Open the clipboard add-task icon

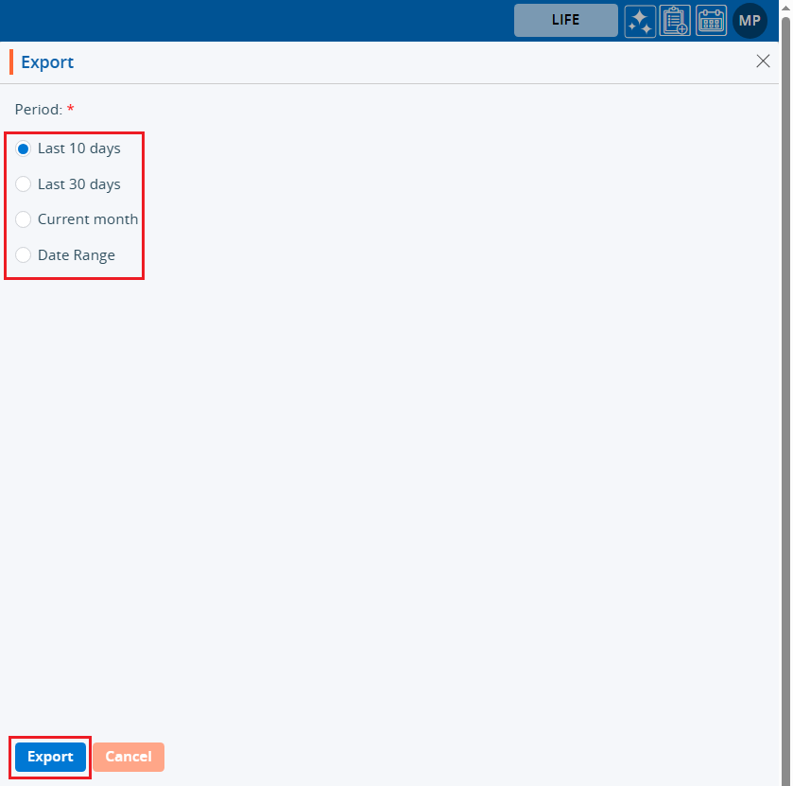675,21
